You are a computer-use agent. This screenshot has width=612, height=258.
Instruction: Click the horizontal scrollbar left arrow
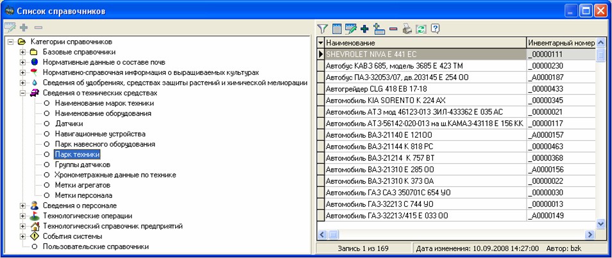pos(323,234)
